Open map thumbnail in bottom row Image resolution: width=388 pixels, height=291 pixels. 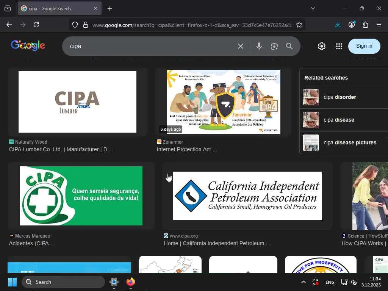pyautogui.click(x=170, y=264)
